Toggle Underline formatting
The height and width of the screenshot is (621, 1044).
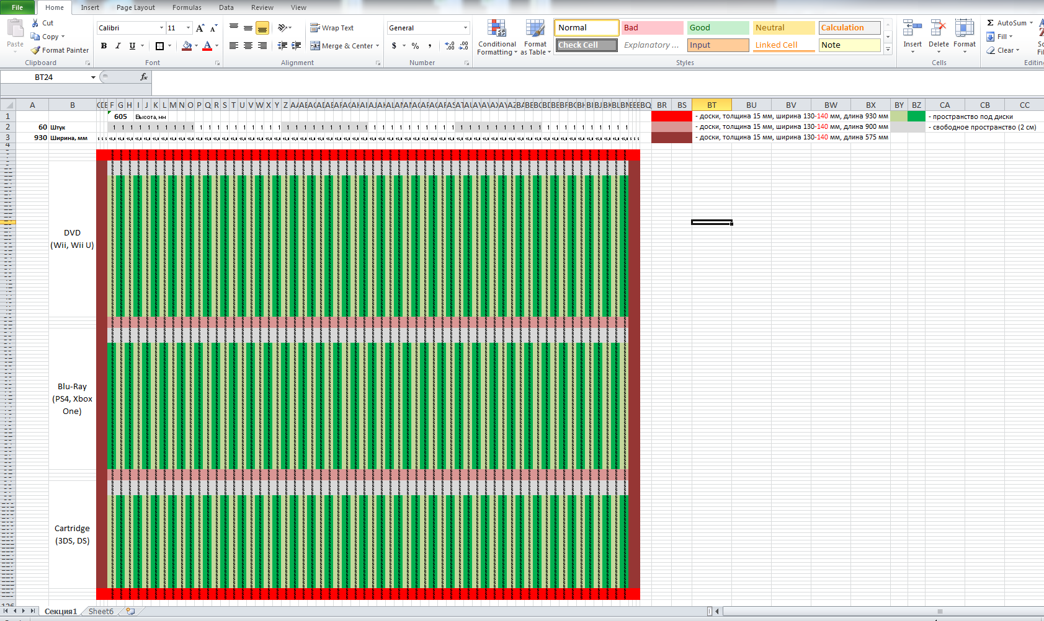[132, 46]
